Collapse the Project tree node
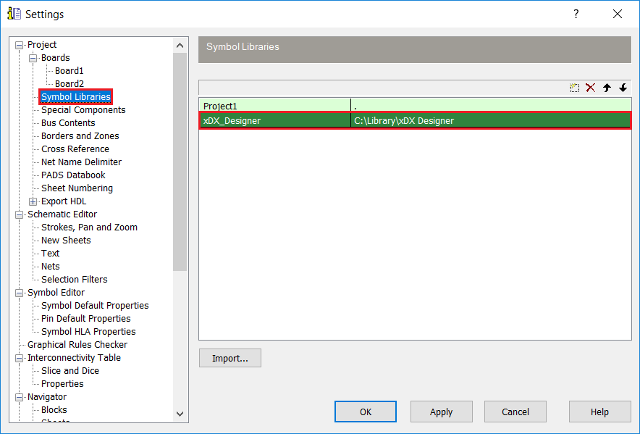640x434 pixels. (19, 45)
